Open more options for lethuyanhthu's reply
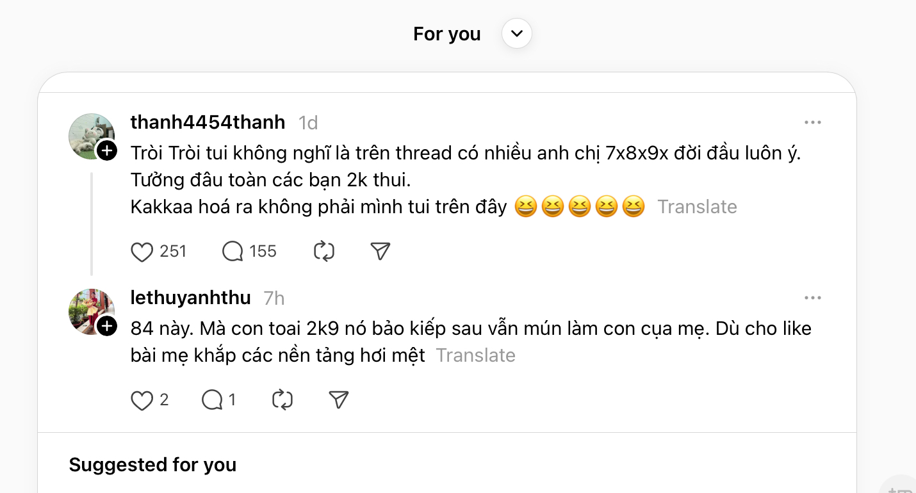916x493 pixels. coord(812,298)
